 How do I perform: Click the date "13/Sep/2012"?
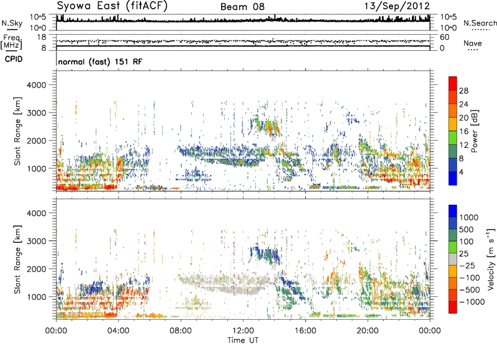(397, 6)
